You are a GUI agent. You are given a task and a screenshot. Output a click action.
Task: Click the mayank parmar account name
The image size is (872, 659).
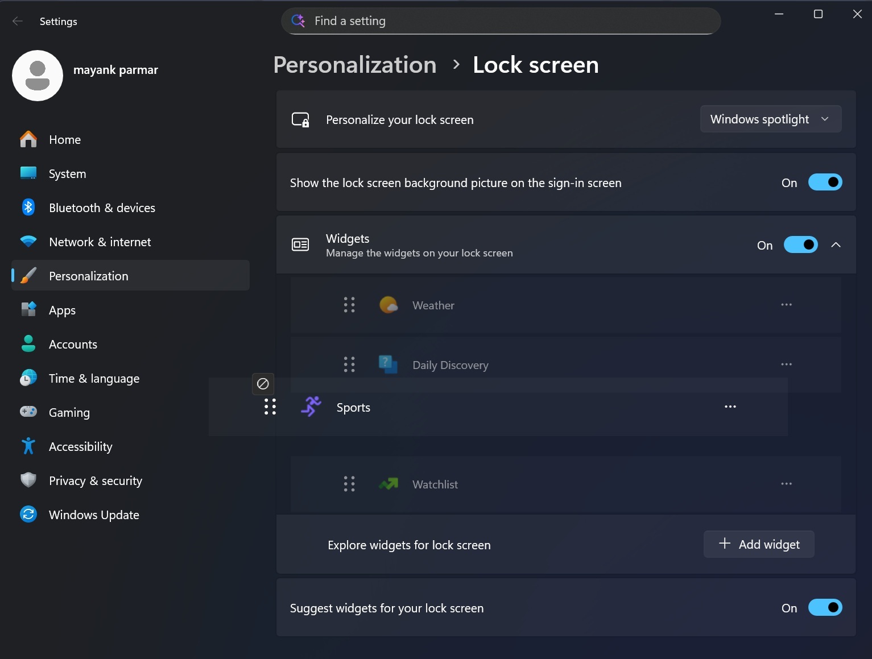[115, 70]
